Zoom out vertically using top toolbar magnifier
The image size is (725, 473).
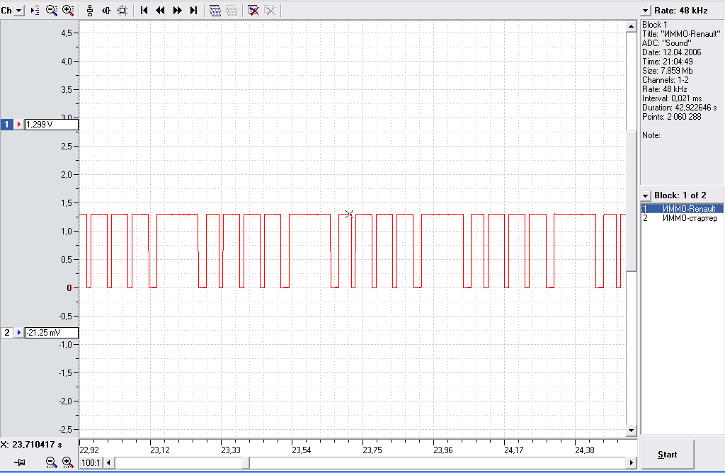tap(51, 10)
